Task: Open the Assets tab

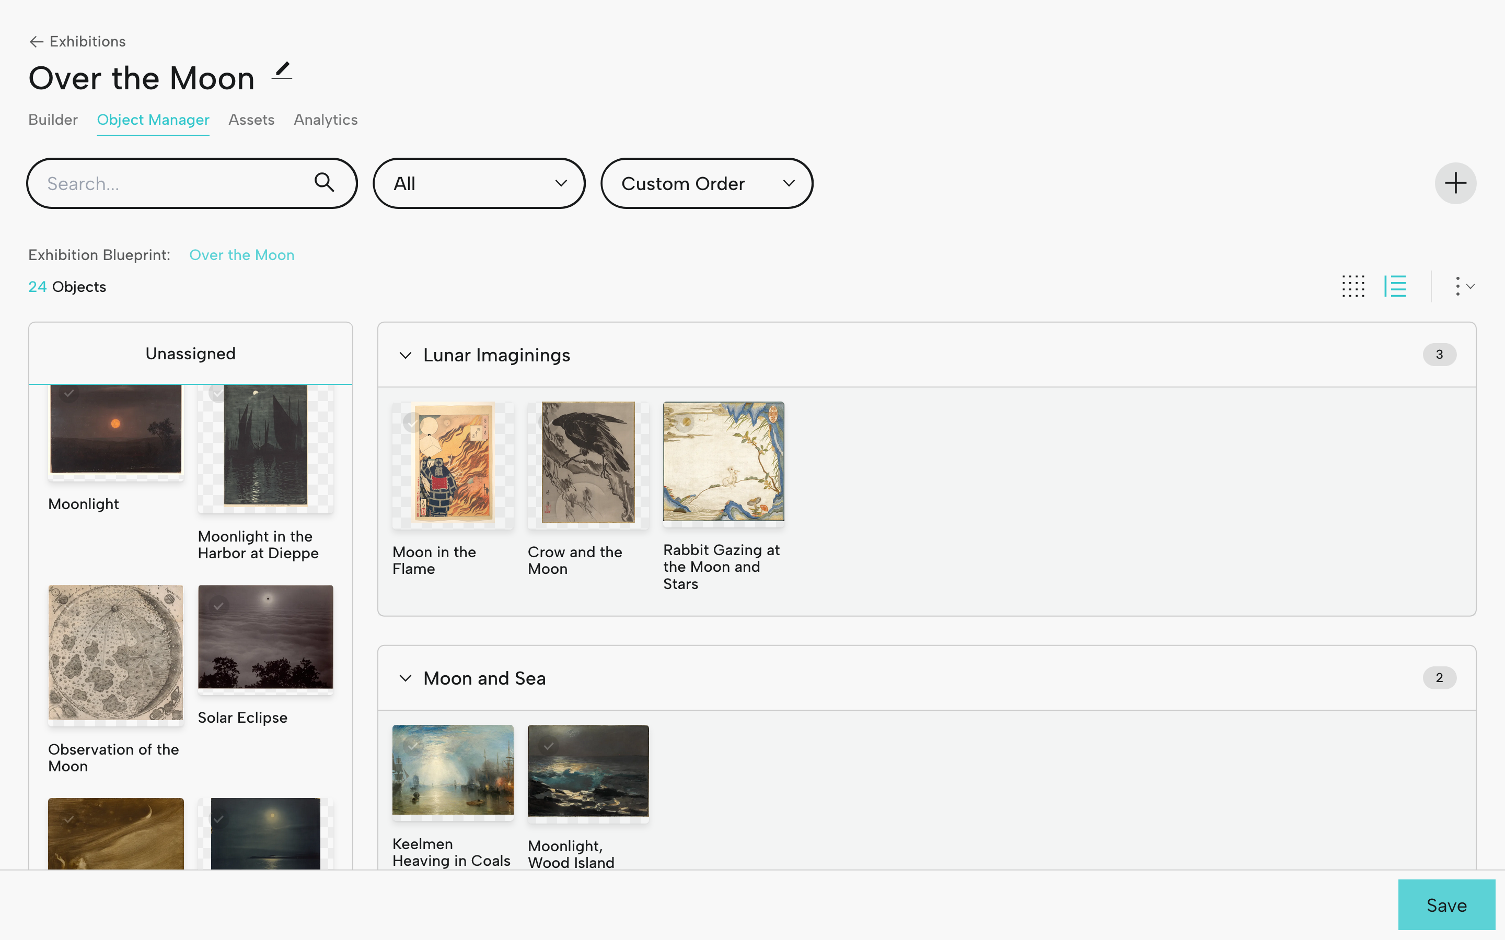Action: coord(251,120)
